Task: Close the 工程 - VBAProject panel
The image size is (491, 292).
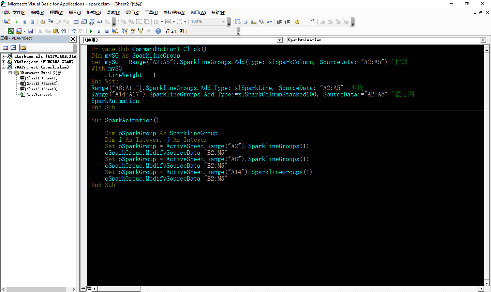Action: tap(73, 39)
